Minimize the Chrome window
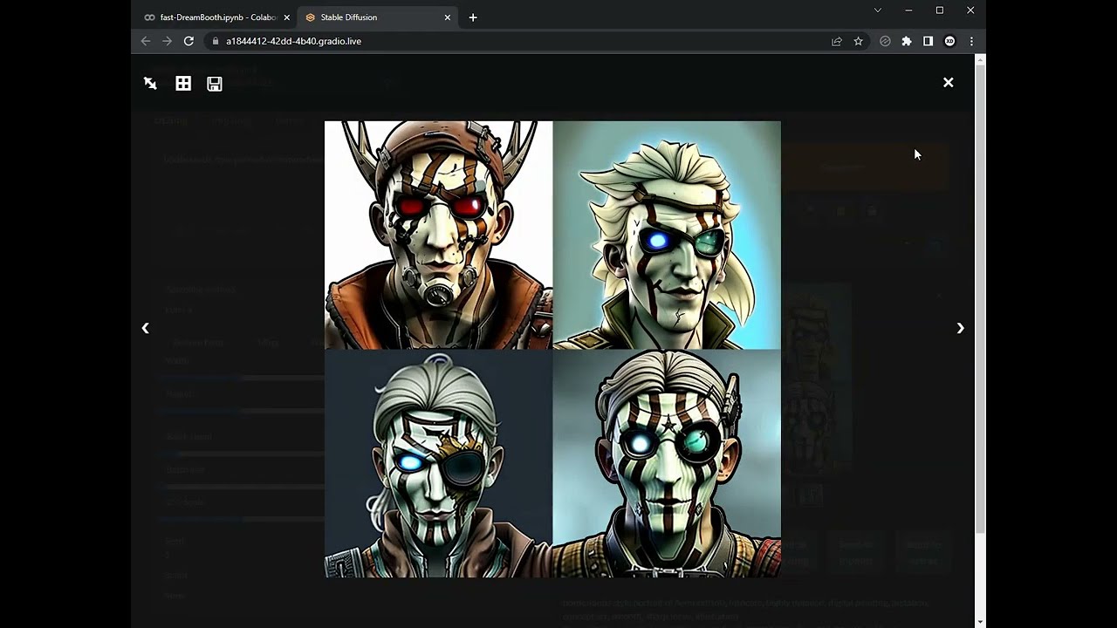This screenshot has width=1117, height=628. pyautogui.click(x=908, y=10)
